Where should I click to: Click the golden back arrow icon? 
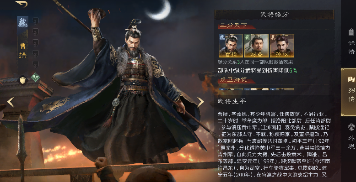pos(22,4)
